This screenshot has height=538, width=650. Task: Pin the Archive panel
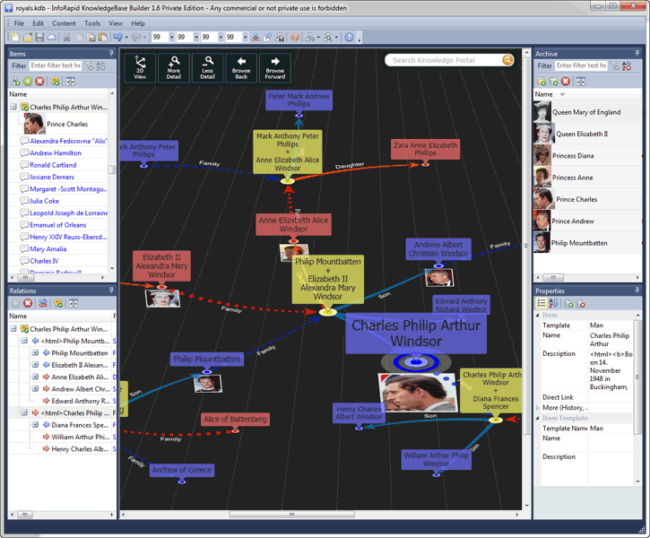(637, 53)
